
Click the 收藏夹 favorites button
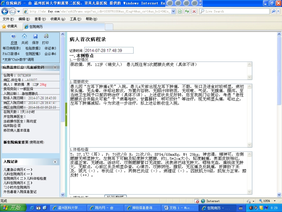pos(10,26)
